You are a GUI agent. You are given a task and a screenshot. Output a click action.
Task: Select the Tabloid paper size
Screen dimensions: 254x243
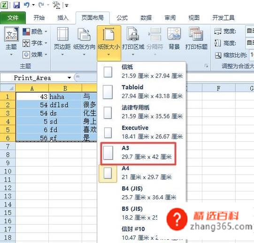[141, 92]
